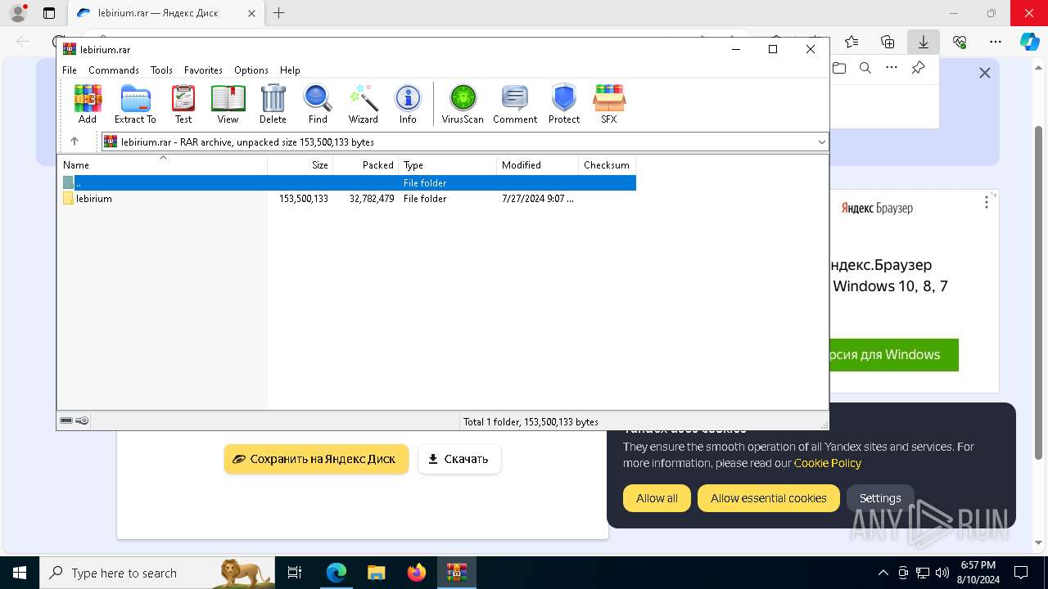This screenshot has width=1048, height=589.
Task: Start VirusScan on the archive
Action: coord(463,104)
